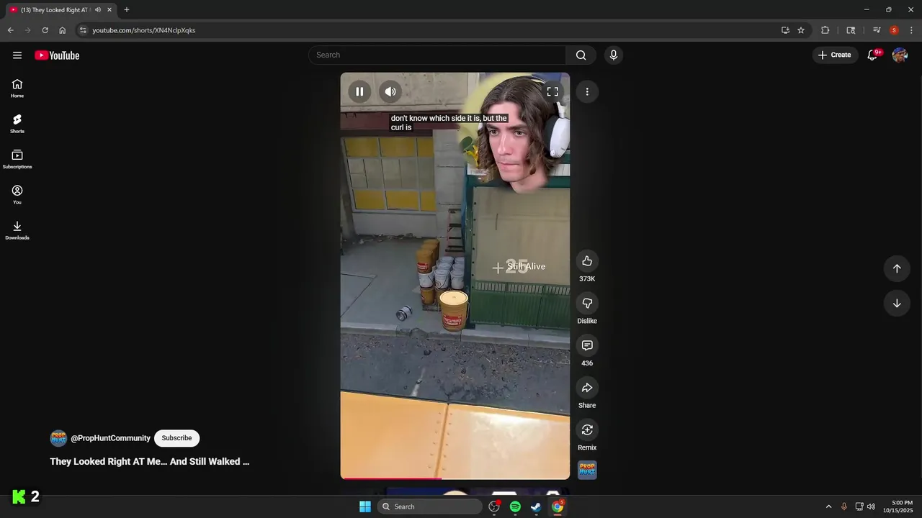Image resolution: width=922 pixels, height=518 pixels.
Task: Start voice search with microphone
Action: 613,55
